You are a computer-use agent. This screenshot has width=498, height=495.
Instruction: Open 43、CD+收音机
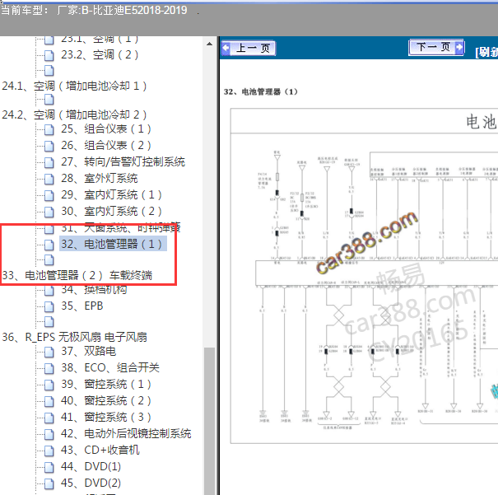click(100, 450)
